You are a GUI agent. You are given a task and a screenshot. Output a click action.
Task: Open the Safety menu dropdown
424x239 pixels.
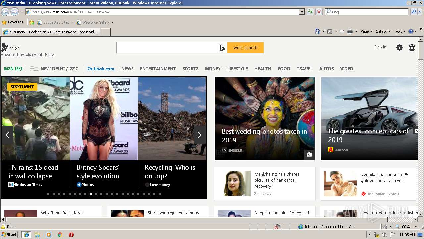pos(383,31)
